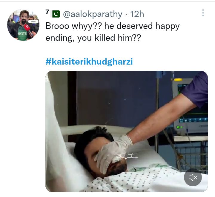Select the display name "7"
The width and height of the screenshot is (215, 197).
[x=47, y=12]
